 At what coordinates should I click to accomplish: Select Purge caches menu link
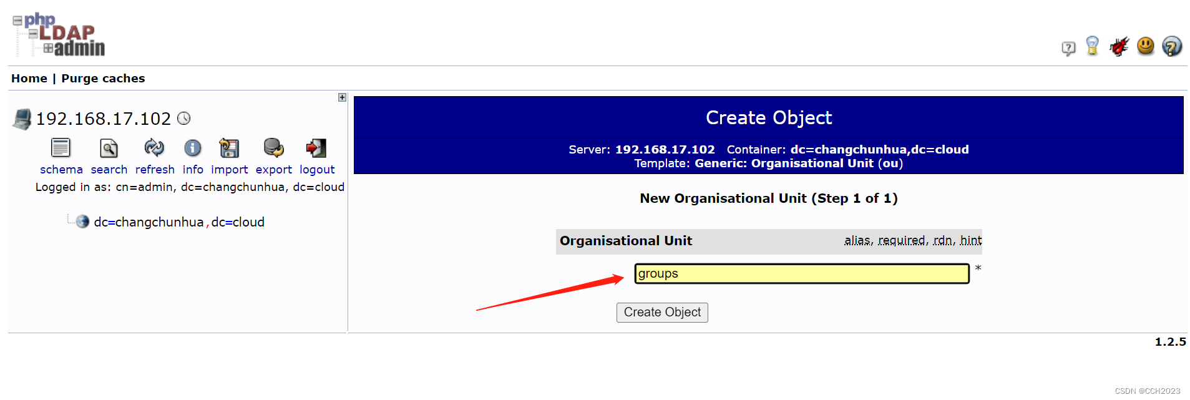coord(103,79)
